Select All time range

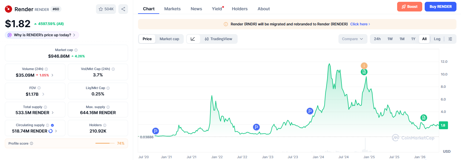[424, 39]
